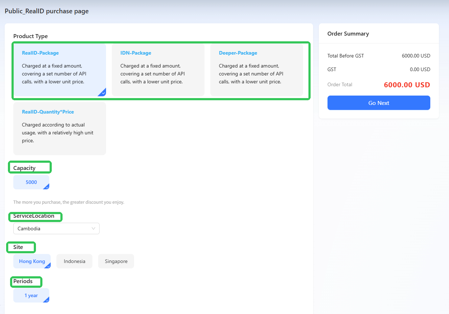Choose the IDN-Package product type

pos(158,70)
